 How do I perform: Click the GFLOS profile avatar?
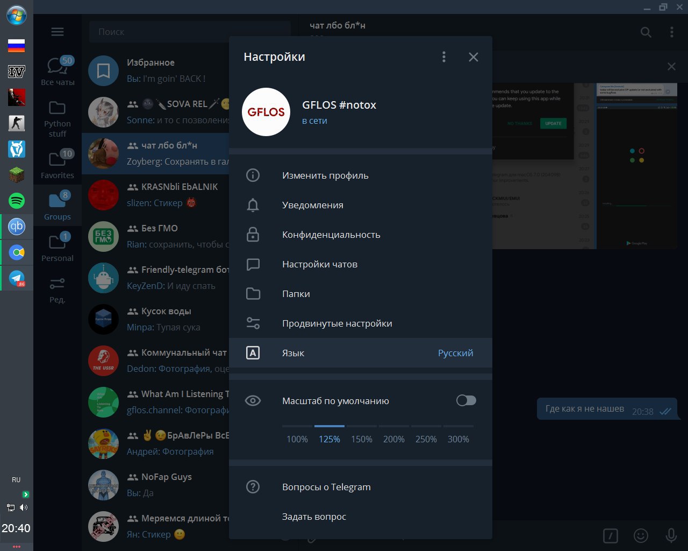tap(266, 112)
